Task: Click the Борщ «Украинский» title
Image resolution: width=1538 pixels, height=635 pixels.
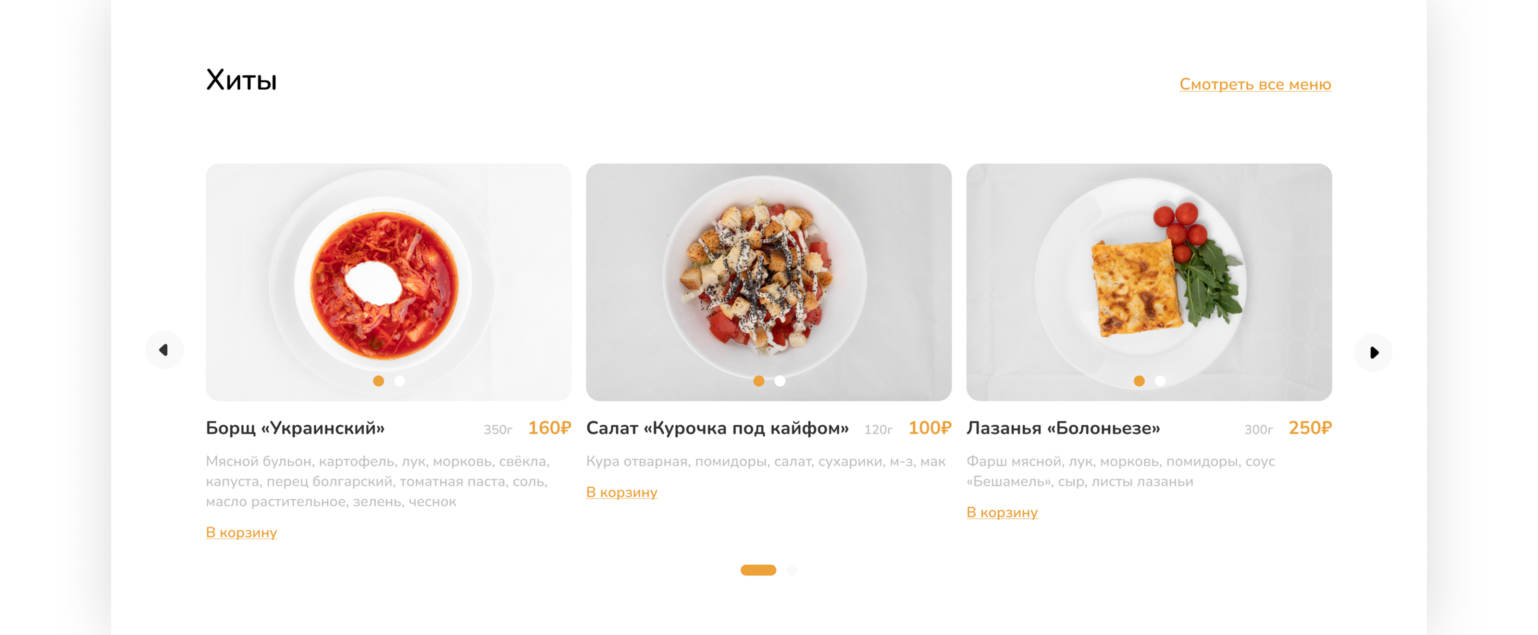Action: [295, 428]
